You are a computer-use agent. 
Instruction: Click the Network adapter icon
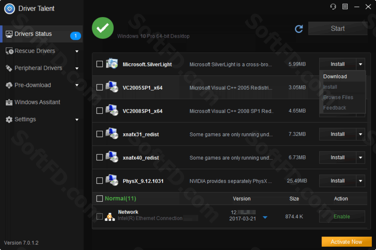click(110, 217)
